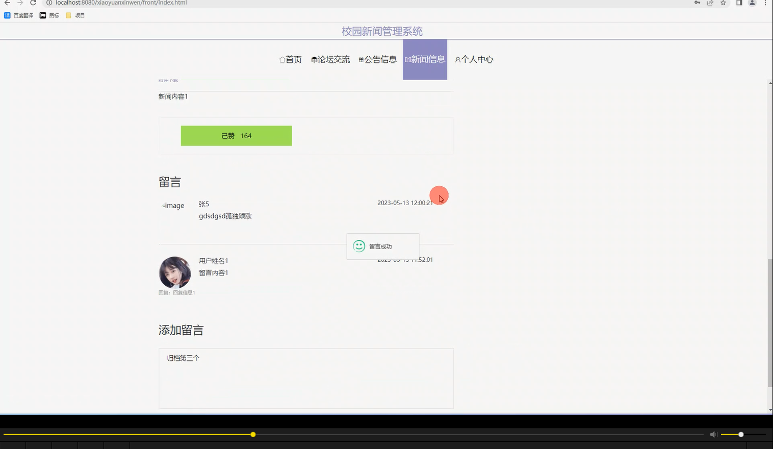Open the 回复信息1 reply link
The width and height of the screenshot is (773, 449).
(x=184, y=292)
